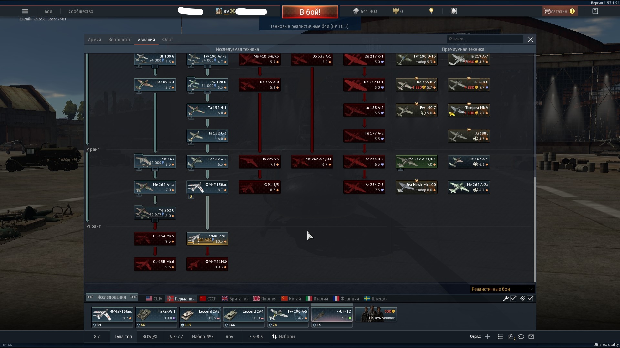Click the yellow exclamation badge on Магазин
Image resolution: width=620 pixels, height=348 pixels.
pos(572,11)
